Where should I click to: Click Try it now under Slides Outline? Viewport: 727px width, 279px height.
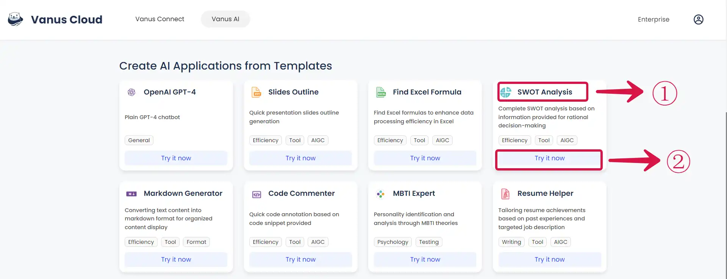pos(300,158)
